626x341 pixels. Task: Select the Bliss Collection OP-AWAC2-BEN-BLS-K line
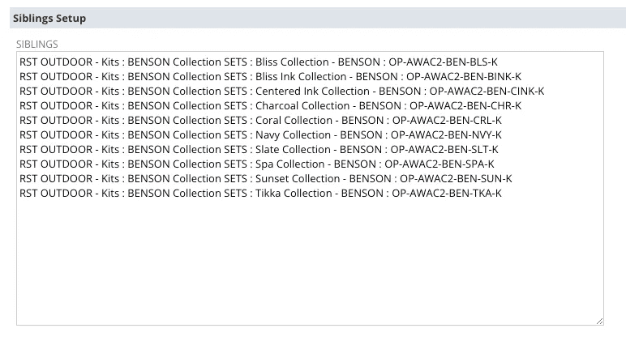click(259, 62)
